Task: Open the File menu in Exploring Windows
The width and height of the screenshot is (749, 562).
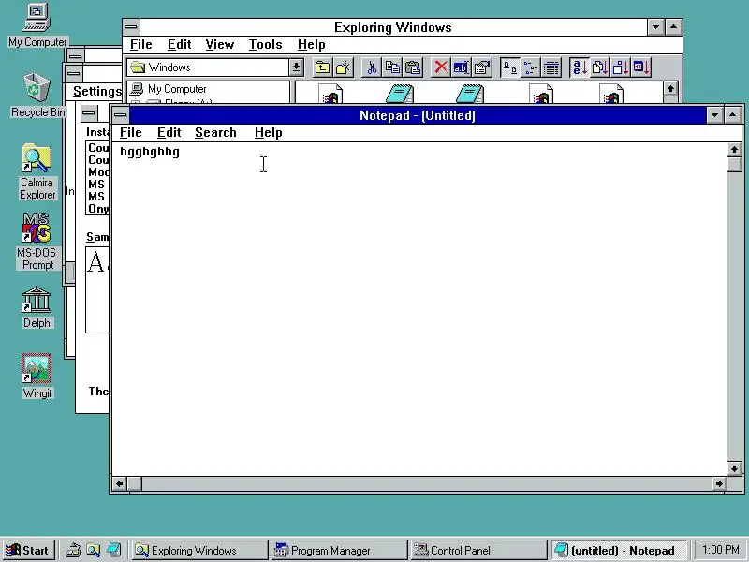Action: pyautogui.click(x=141, y=44)
